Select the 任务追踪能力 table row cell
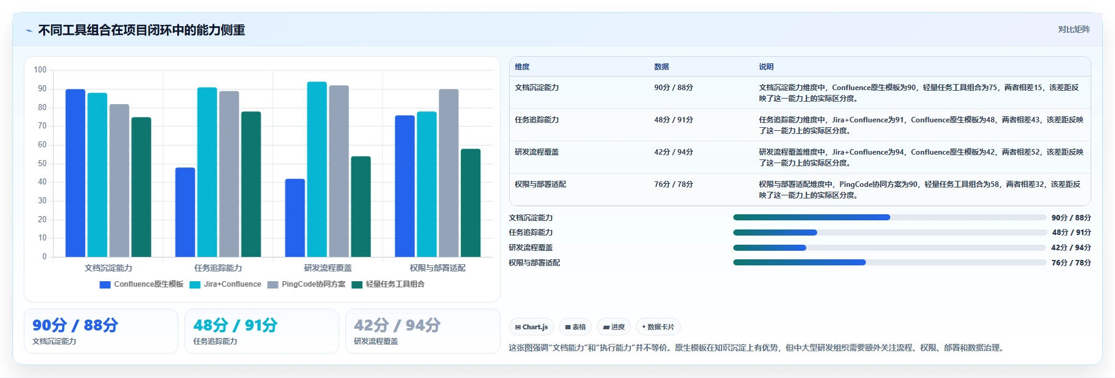The width and height of the screenshot is (1115, 378). 536,120
